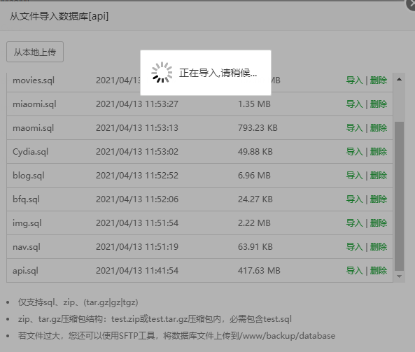This screenshot has width=415, height=352.
Task: Delete the img.sql file
Action: click(379, 223)
